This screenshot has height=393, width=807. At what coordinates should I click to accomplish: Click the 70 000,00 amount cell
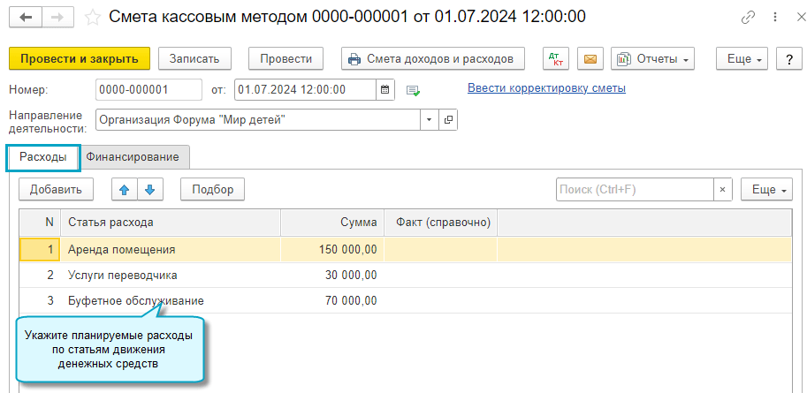(x=332, y=300)
